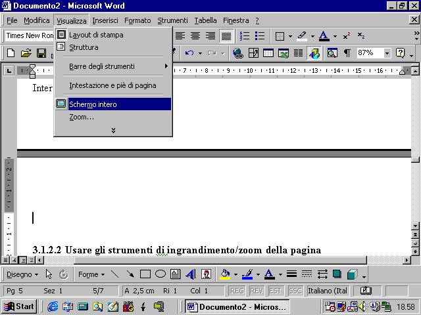Align text left

tap(180, 35)
